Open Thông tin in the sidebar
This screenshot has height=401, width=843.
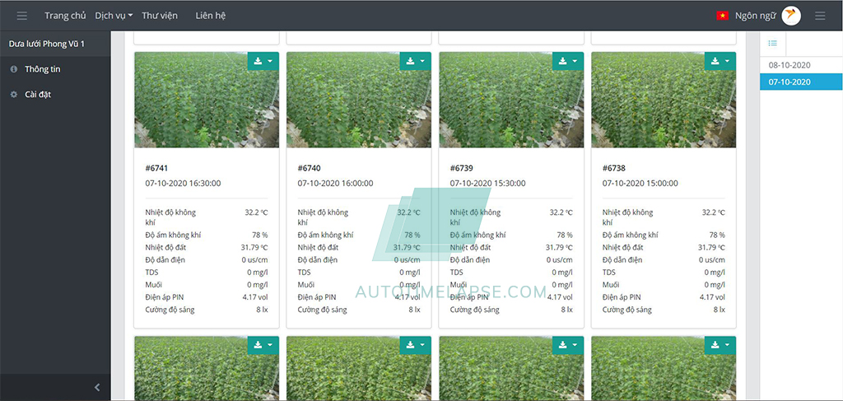43,69
